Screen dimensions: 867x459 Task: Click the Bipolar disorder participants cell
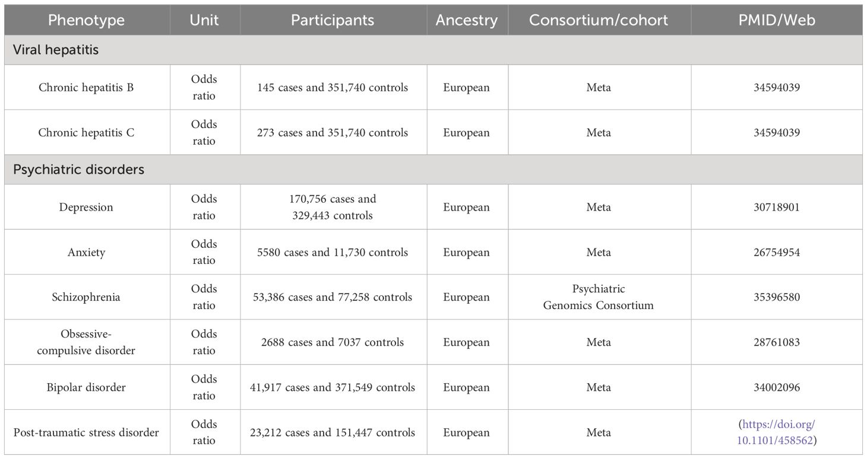[333, 387]
